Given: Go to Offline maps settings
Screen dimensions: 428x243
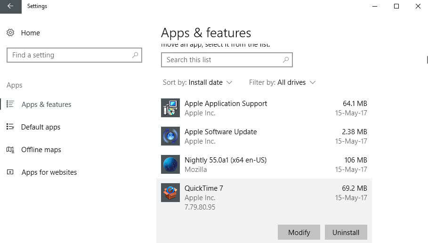Looking at the screenshot, I should pos(41,150).
